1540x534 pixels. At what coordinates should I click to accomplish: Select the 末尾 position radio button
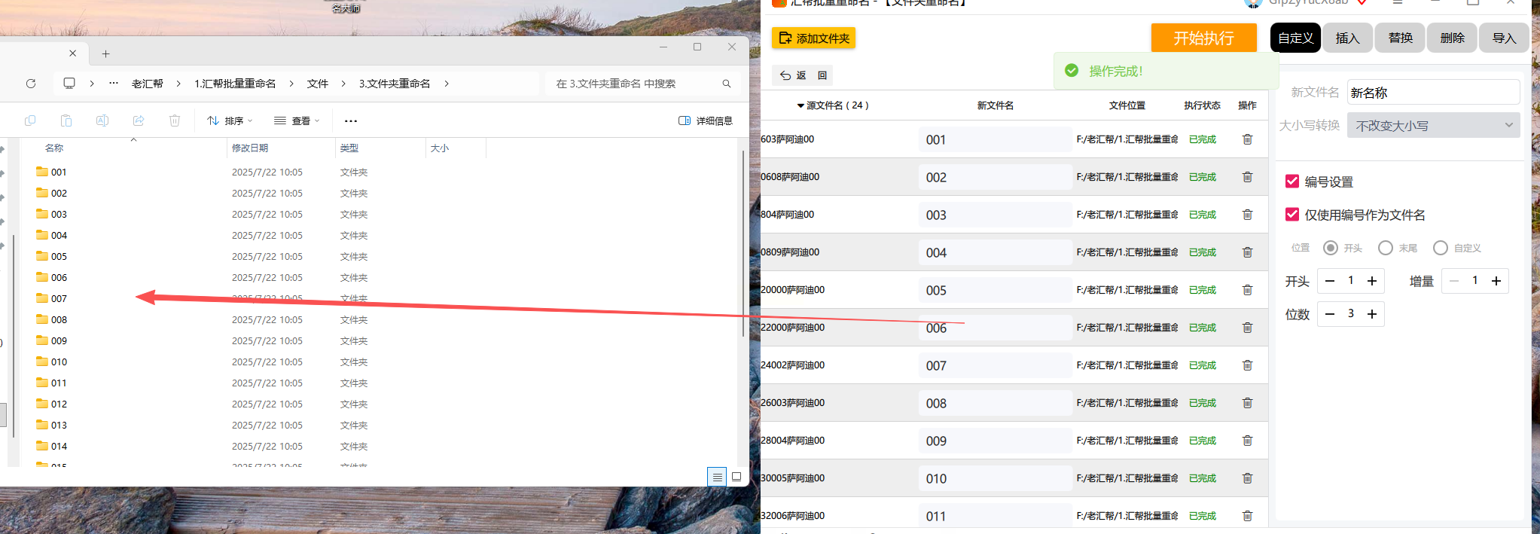click(x=1386, y=248)
